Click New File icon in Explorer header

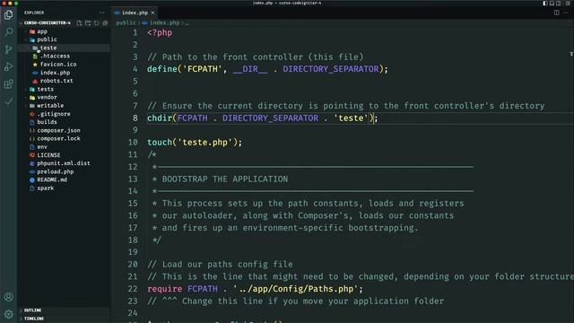pyautogui.click(x=79, y=22)
